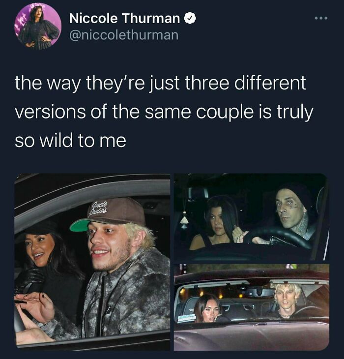Select the tweet text about three versions
Image resolution: width=344 pixels, height=359 pixels.
coord(164,112)
